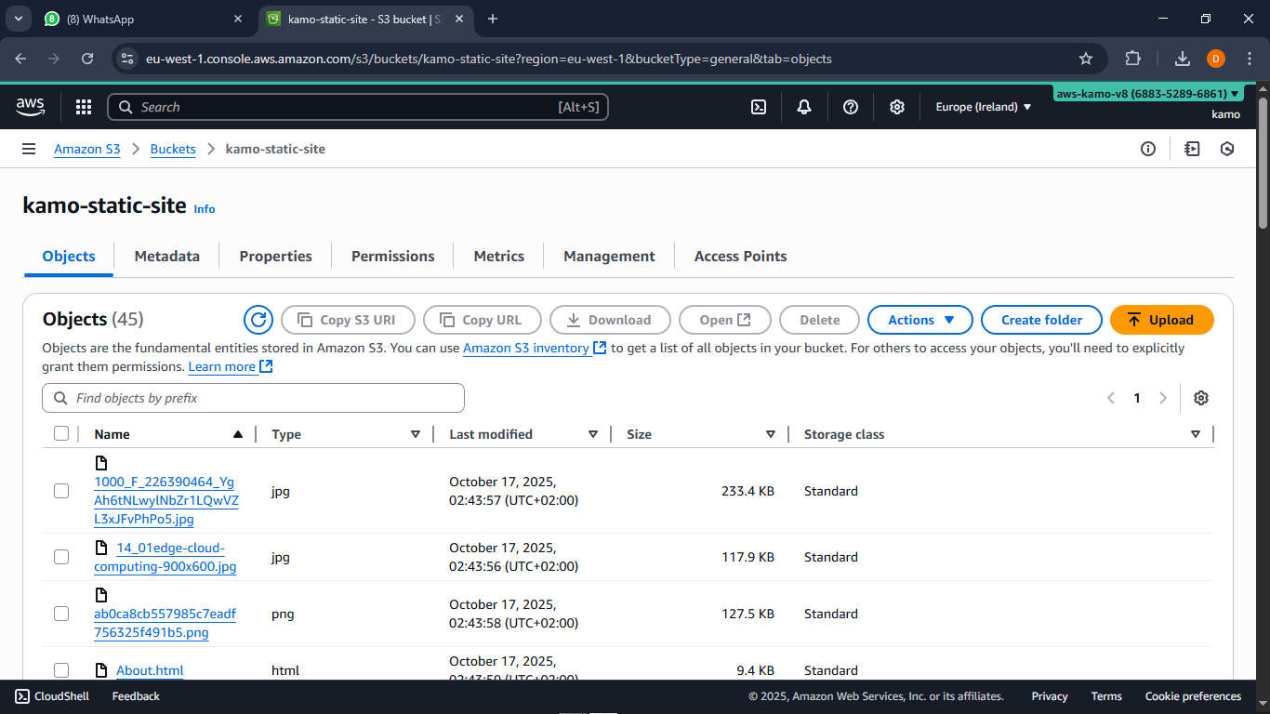This screenshot has height=714, width=1270.
Task: Check the 14_01edge-cloud-computing image row
Action: [61, 556]
